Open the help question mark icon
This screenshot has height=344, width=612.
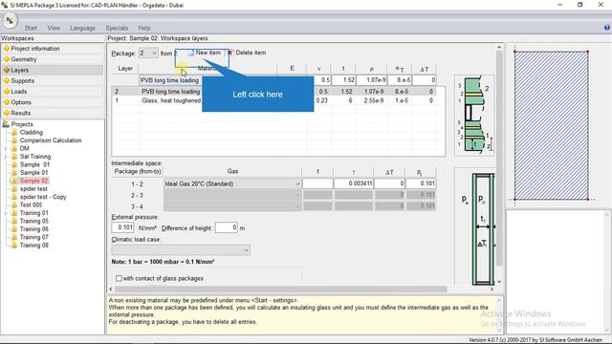[607, 28]
